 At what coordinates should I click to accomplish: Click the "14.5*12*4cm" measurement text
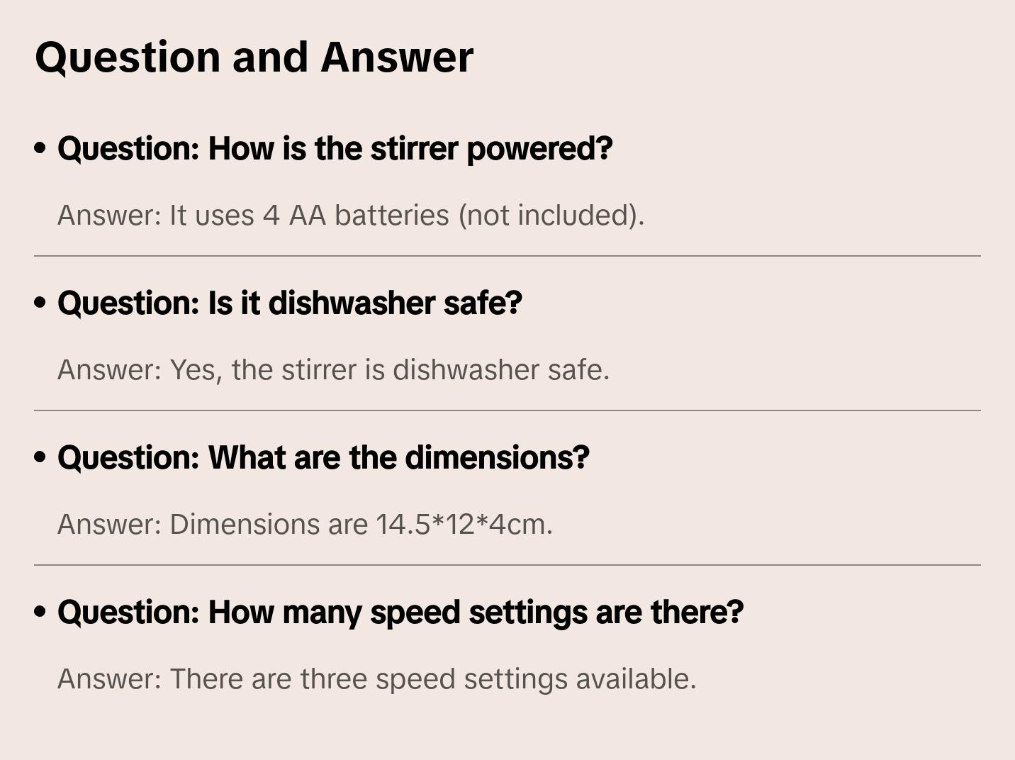pos(464,525)
